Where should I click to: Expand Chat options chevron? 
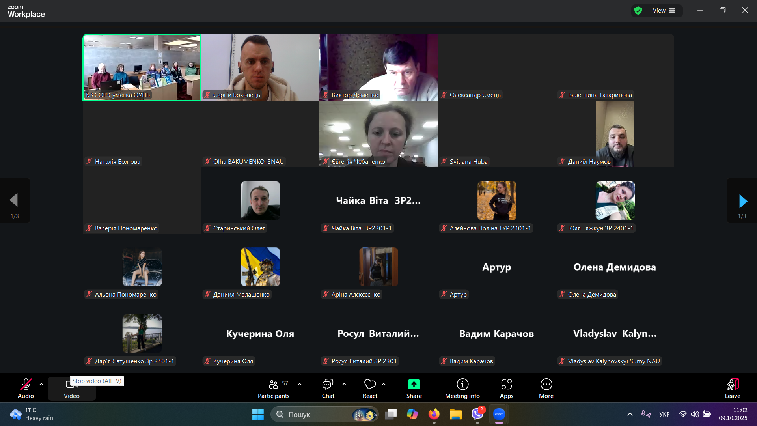tap(344, 384)
